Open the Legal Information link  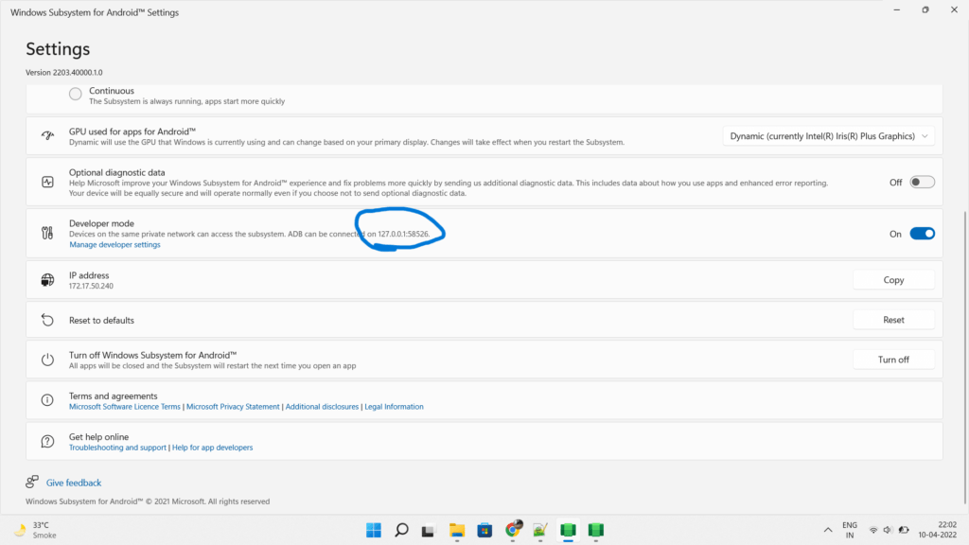coord(395,407)
